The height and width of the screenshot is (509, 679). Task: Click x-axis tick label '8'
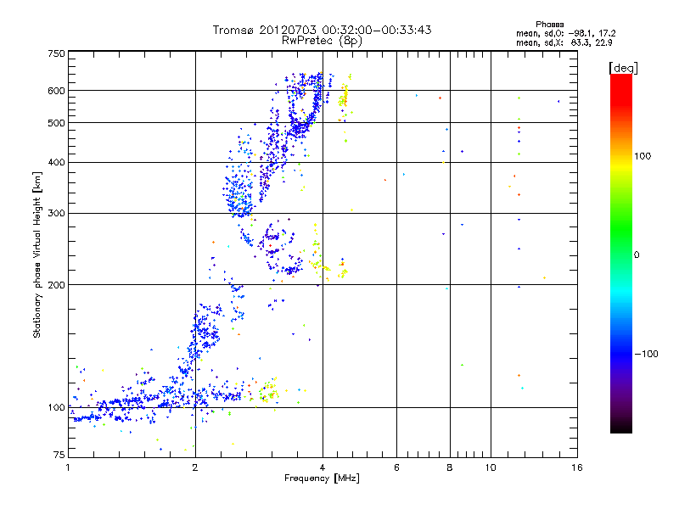click(x=450, y=467)
